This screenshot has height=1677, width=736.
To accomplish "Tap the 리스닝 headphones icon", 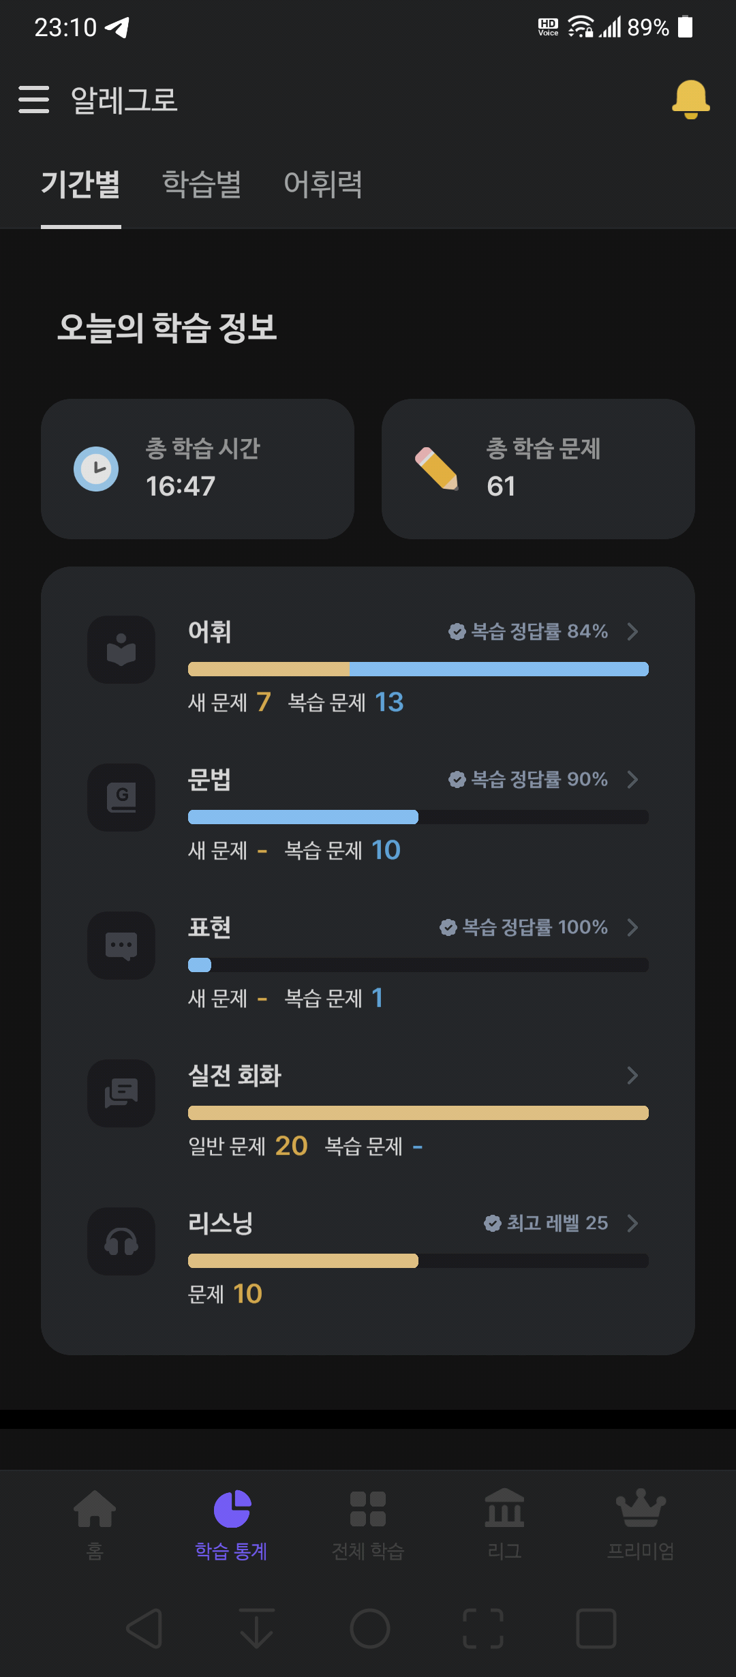I will click(x=121, y=1241).
